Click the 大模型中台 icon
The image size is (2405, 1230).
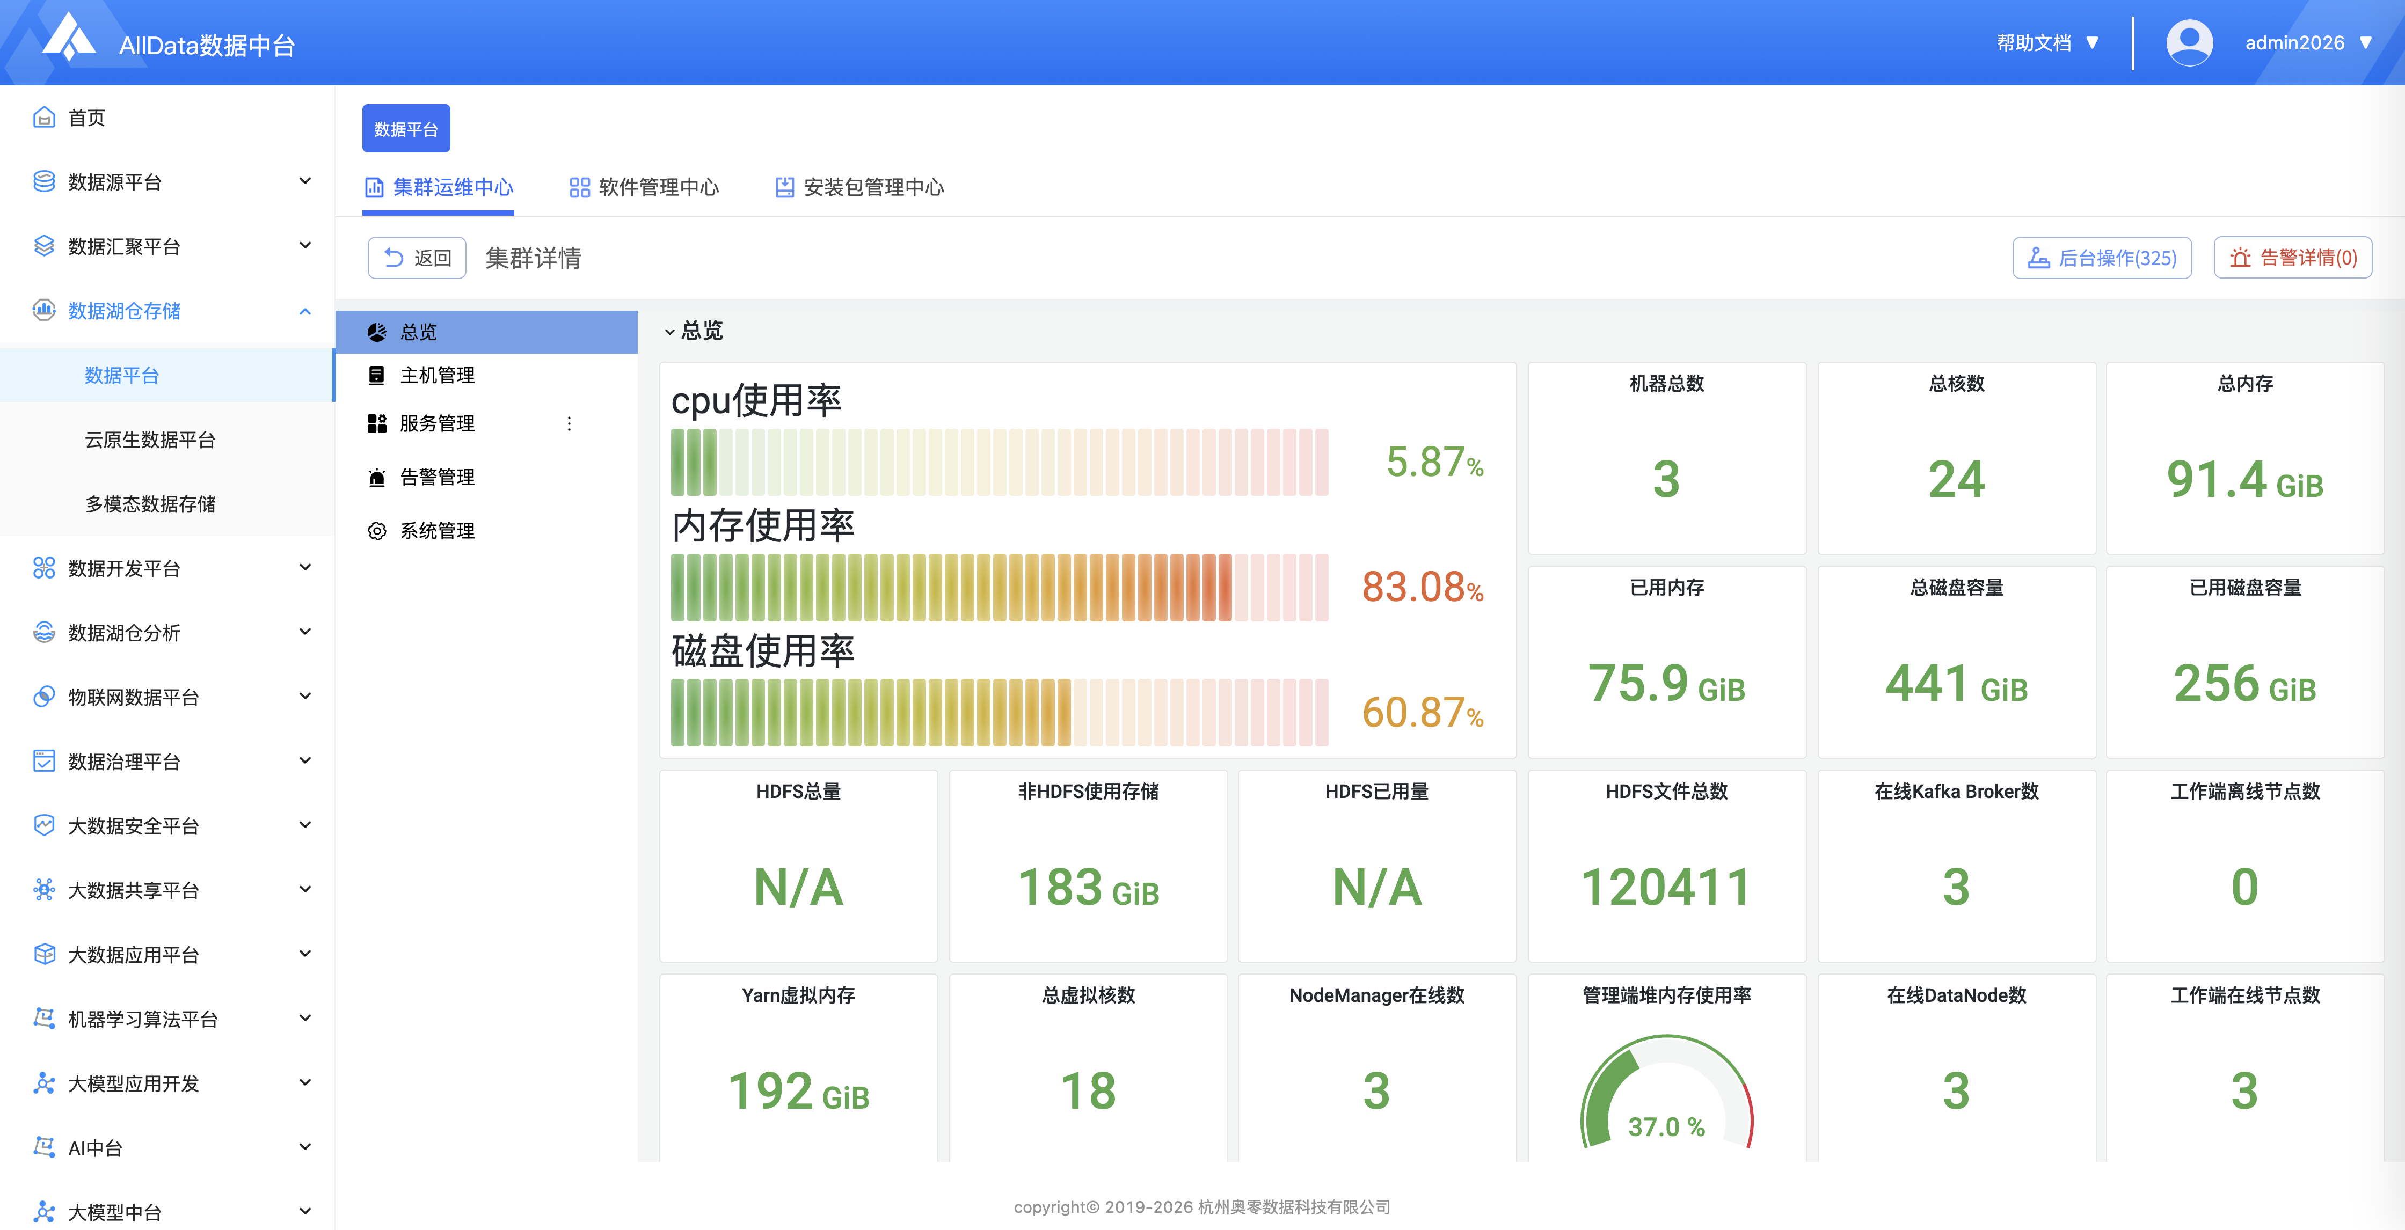(44, 1212)
